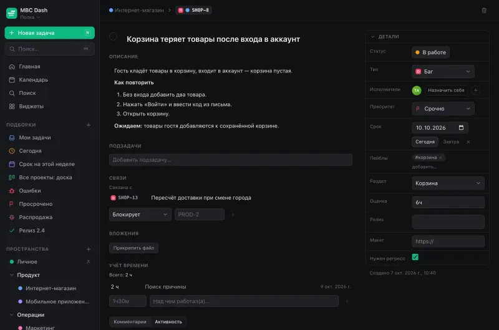Click the Добавить подзадачу… field
Viewport: 499px width, 330px height.
tap(230, 160)
